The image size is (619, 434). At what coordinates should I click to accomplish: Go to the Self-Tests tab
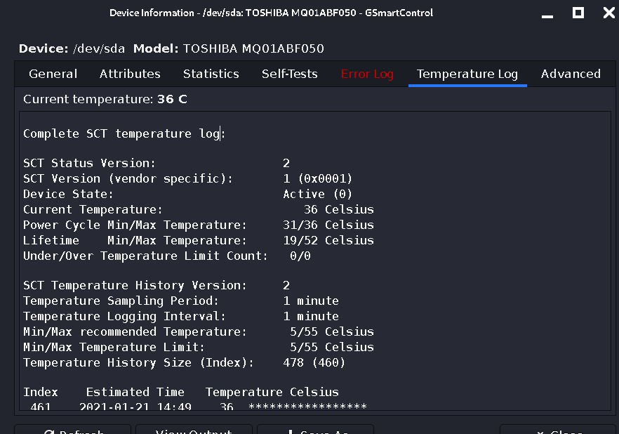(x=290, y=74)
